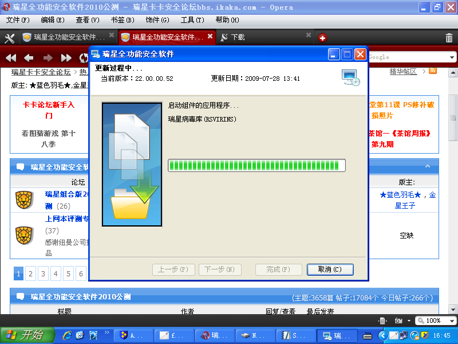Click lion icon beside 瑞星组合版 forum

pyautogui.click(x=23, y=200)
